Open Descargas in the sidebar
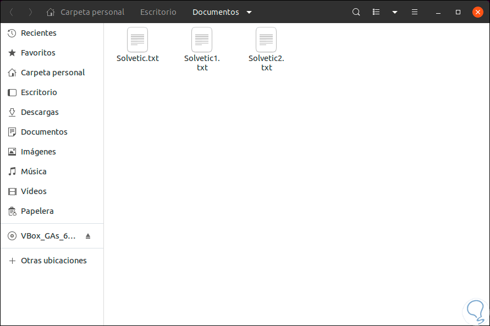Viewport: 490px width, 326px height. point(40,112)
